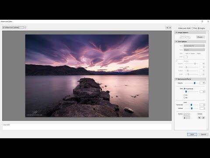Show the previous photo with left arrow
The width and height of the screenshot is (210, 158).
[167, 28]
